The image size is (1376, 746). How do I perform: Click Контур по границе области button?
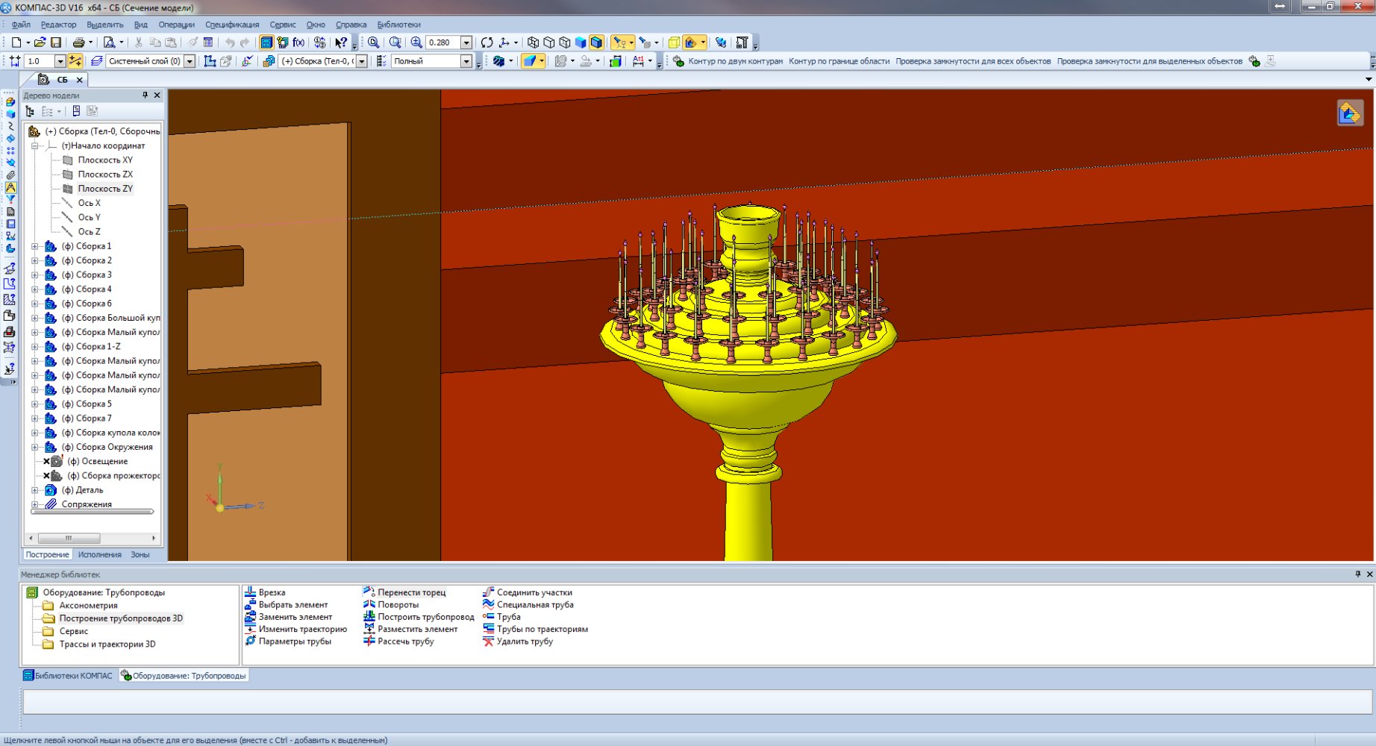tap(839, 61)
